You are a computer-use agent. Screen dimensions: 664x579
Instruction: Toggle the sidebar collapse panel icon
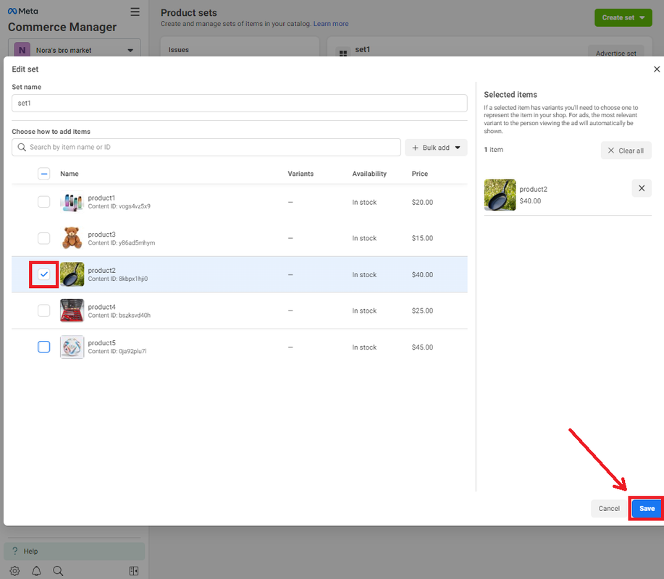pyautogui.click(x=134, y=570)
